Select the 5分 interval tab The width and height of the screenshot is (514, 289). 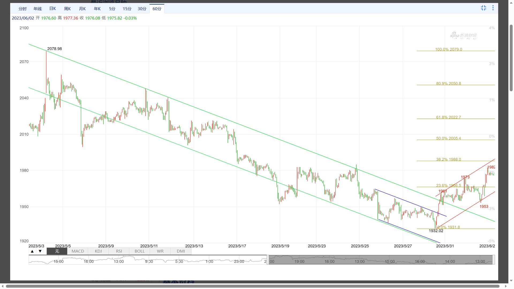point(112,9)
